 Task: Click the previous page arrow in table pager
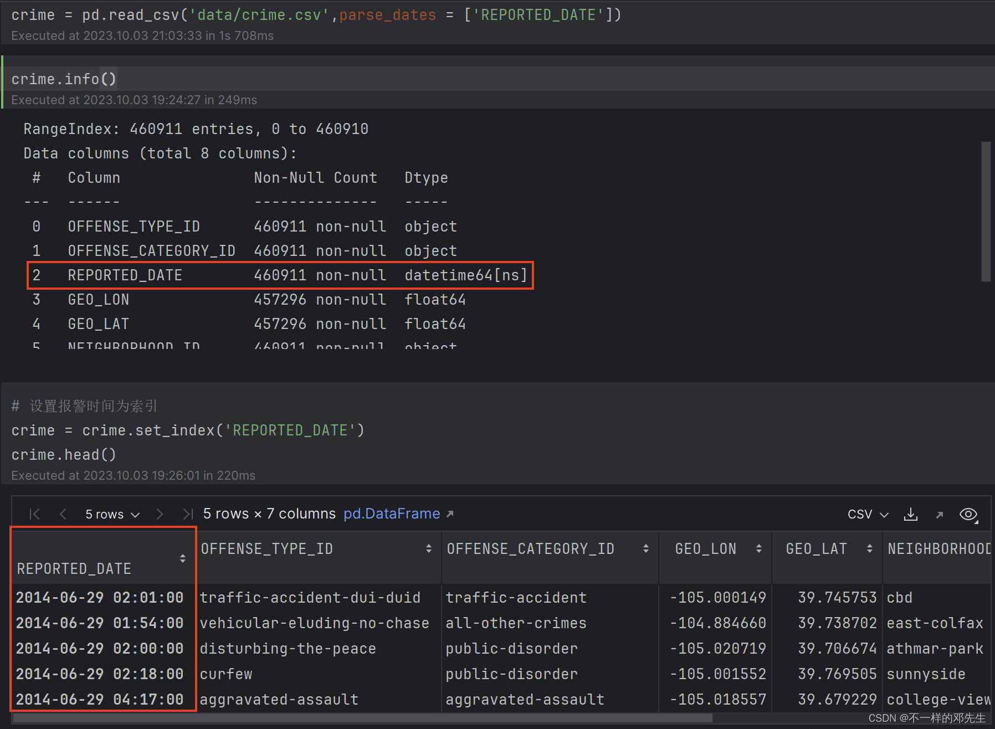pos(63,514)
